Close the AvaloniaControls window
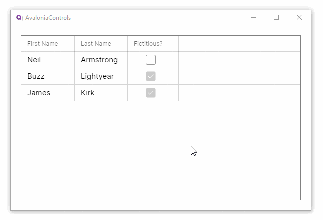The width and height of the screenshot is (323, 220). tap(299, 17)
